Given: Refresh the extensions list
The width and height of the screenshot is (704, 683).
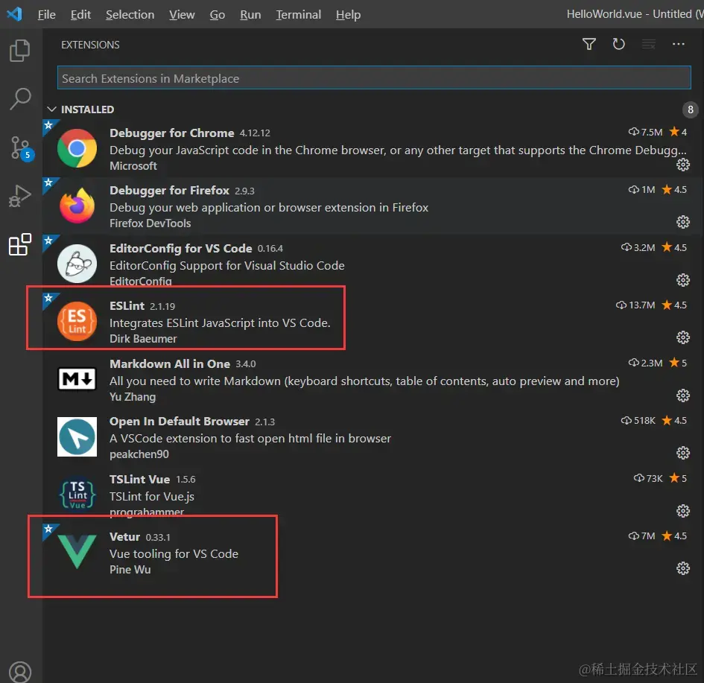Looking at the screenshot, I should coord(618,44).
